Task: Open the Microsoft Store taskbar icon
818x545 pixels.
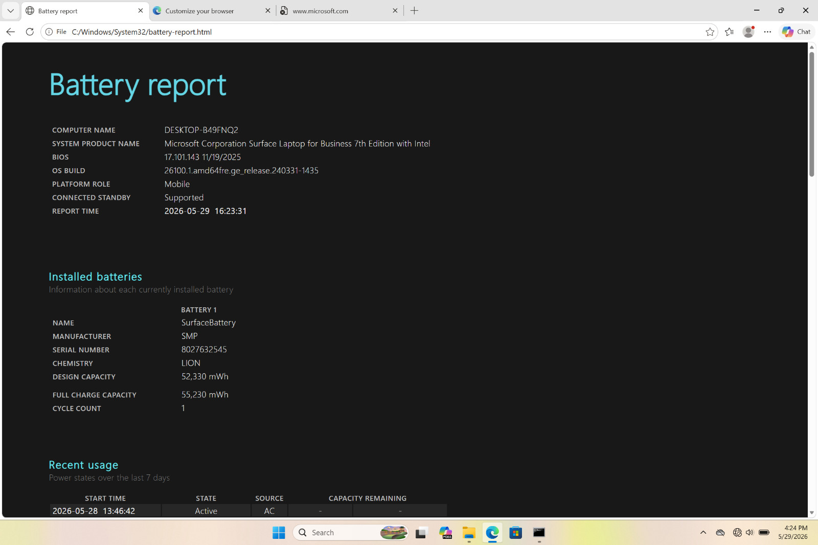Action: pyautogui.click(x=515, y=533)
